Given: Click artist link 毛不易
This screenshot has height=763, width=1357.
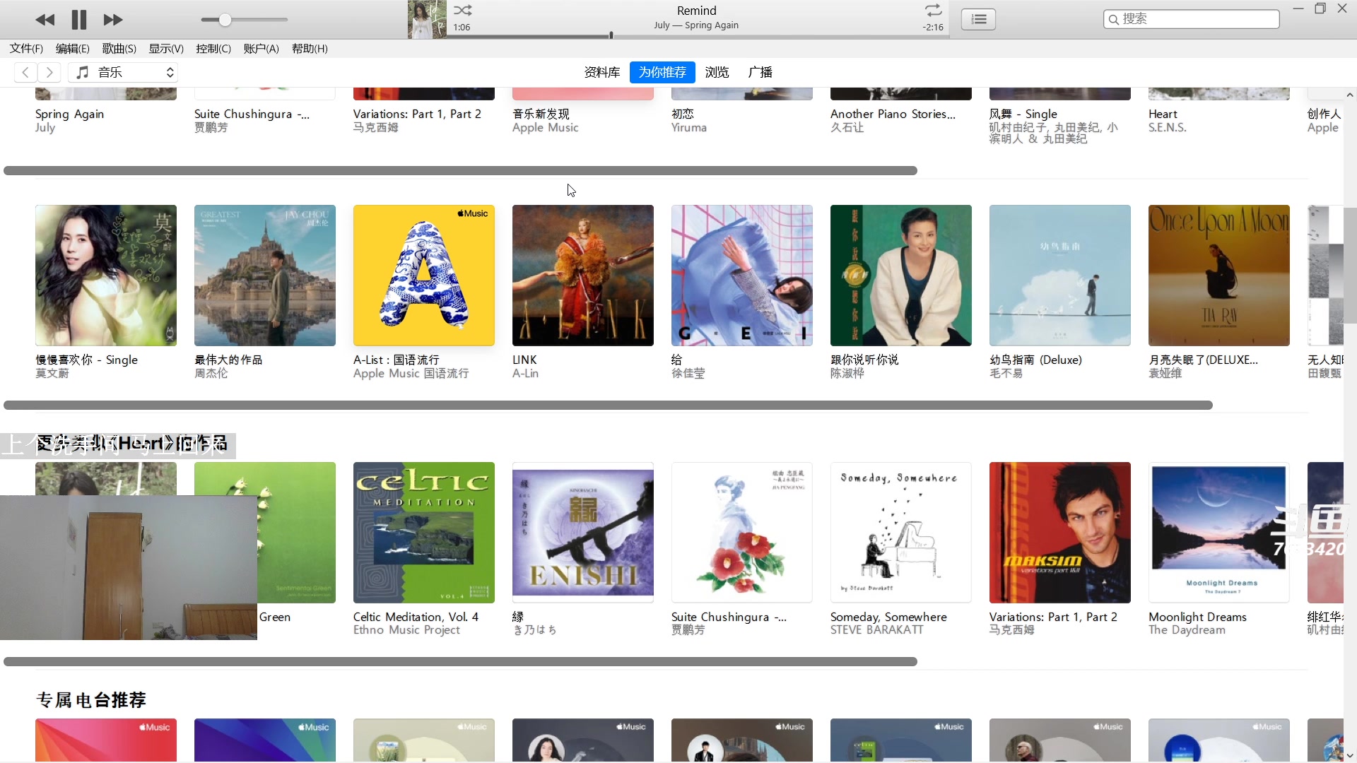Looking at the screenshot, I should click(x=1006, y=373).
